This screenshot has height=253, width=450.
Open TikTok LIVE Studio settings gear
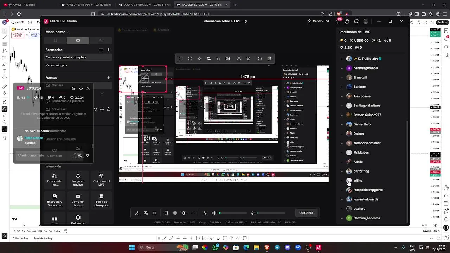(x=356, y=21)
